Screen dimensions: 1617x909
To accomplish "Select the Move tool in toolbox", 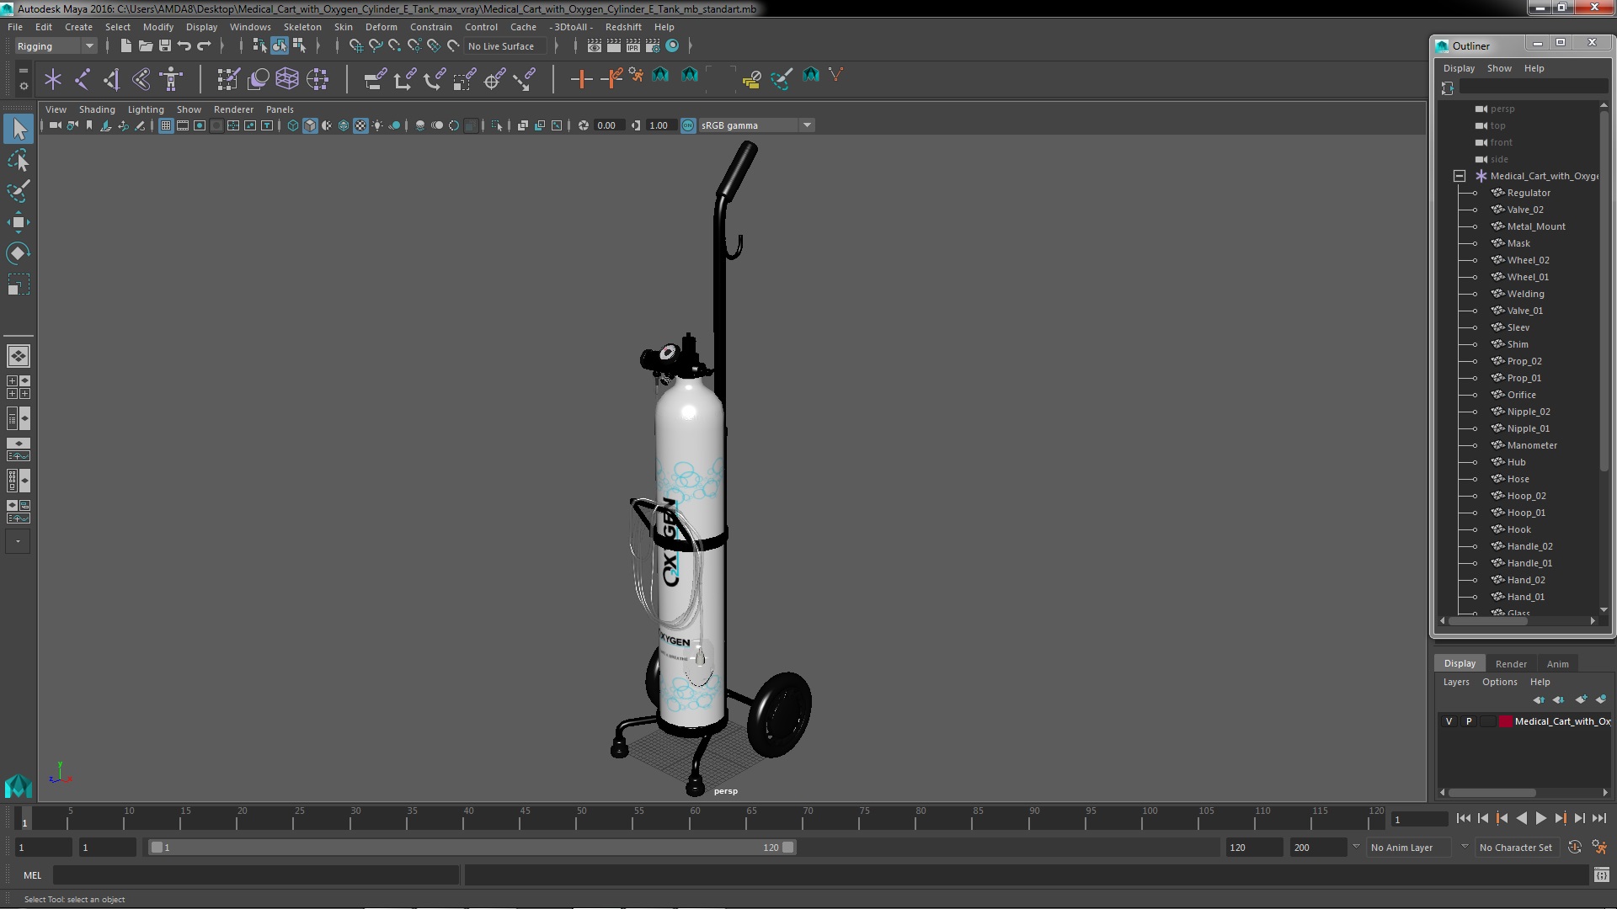I will [x=18, y=222].
